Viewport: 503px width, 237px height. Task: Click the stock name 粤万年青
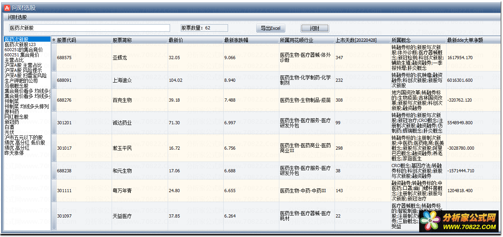click(x=122, y=191)
